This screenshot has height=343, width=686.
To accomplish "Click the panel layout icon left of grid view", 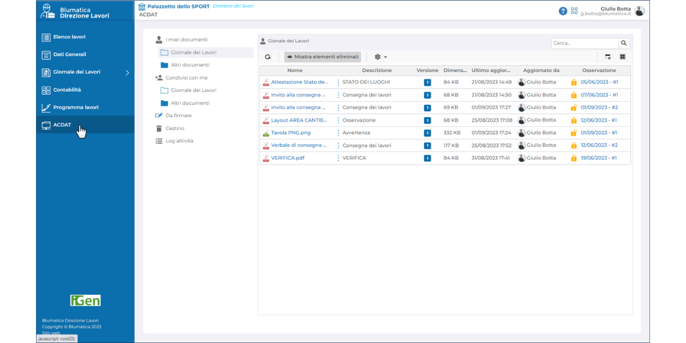I will [x=608, y=57].
